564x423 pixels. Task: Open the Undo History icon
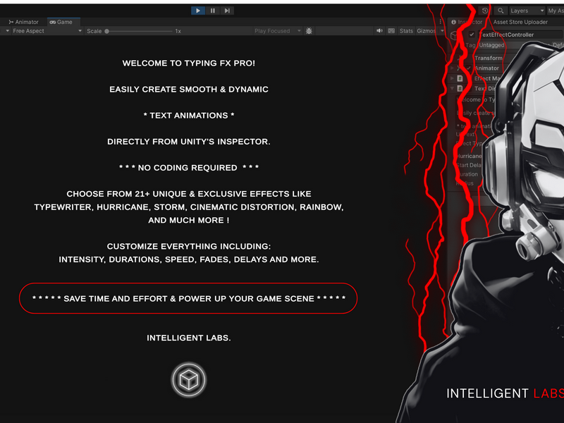click(485, 11)
